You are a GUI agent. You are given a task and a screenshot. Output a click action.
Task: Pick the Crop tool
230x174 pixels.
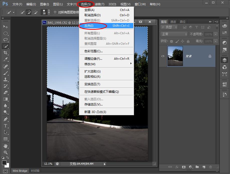(x=6, y=53)
